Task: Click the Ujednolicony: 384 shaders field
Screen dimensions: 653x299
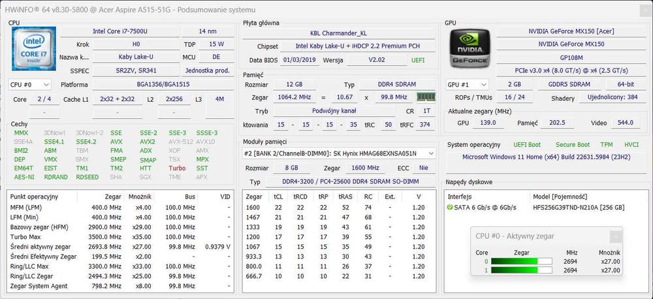Action: point(613,97)
